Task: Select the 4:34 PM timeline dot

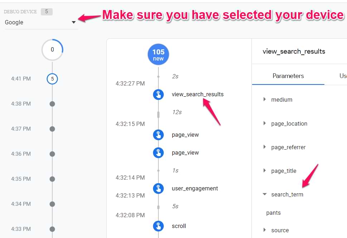Action: (x=52, y=204)
